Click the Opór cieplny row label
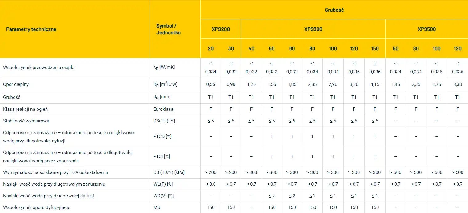The width and height of the screenshot is (468, 213). point(16,84)
